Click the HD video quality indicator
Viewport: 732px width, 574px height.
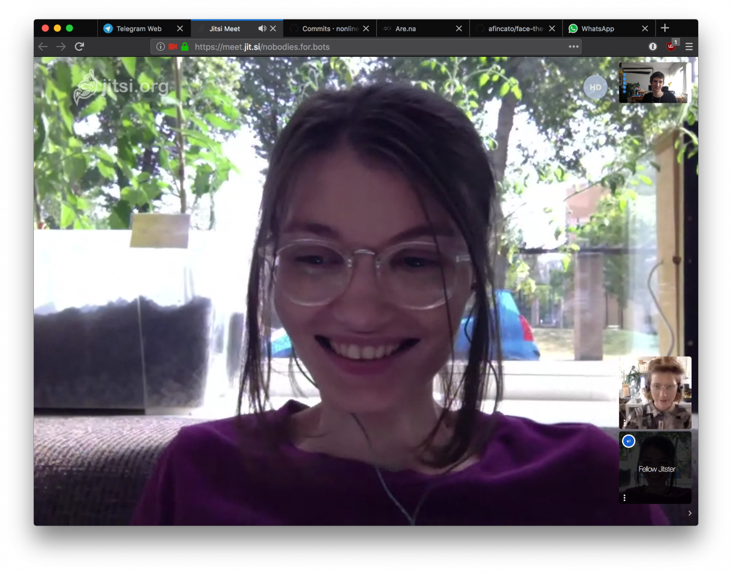(595, 87)
